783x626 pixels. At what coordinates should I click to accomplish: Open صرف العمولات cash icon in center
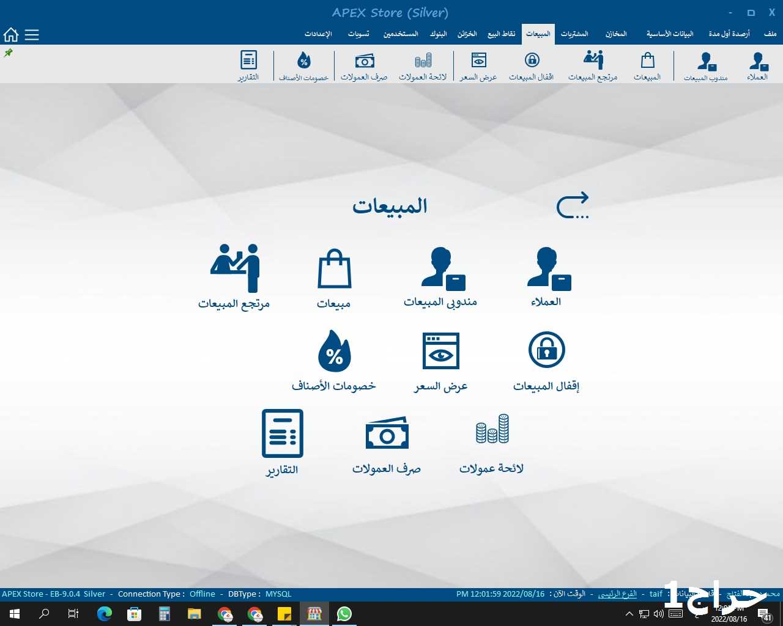point(387,433)
